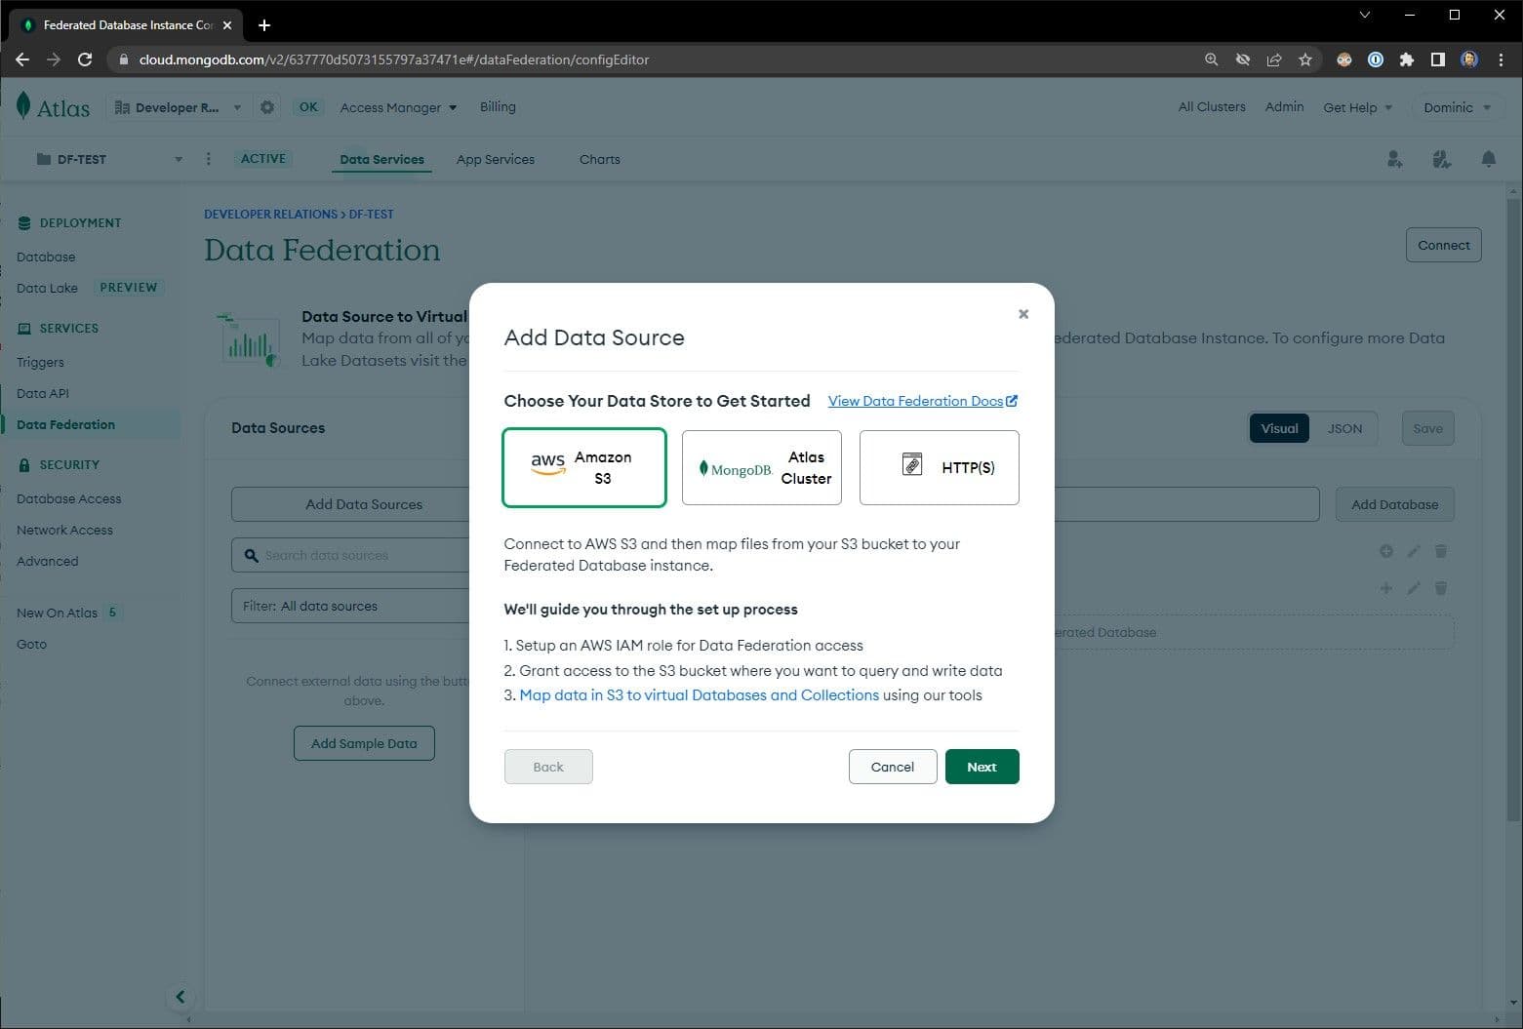Click the invite user icon
The image size is (1523, 1029).
click(1394, 159)
